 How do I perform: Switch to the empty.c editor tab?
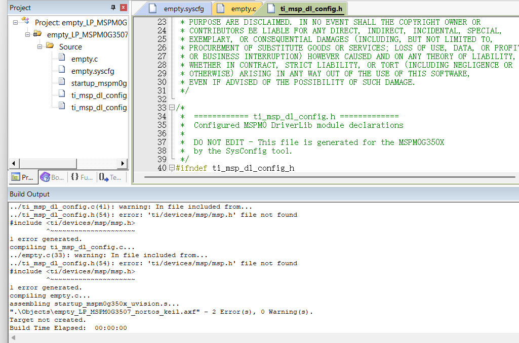[237, 9]
